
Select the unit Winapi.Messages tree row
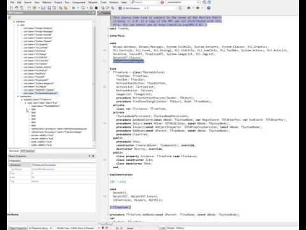[38, 31]
